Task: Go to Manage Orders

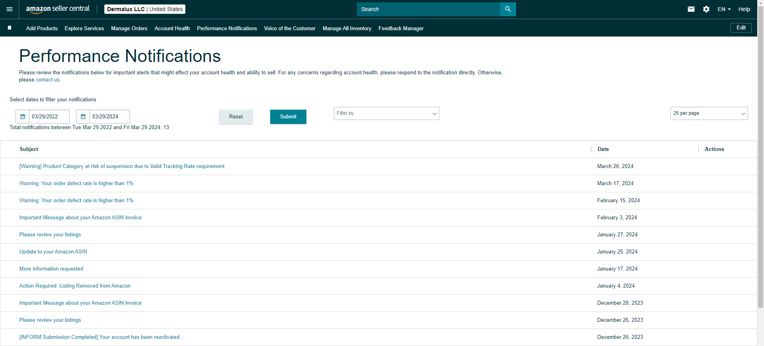Action: [129, 28]
